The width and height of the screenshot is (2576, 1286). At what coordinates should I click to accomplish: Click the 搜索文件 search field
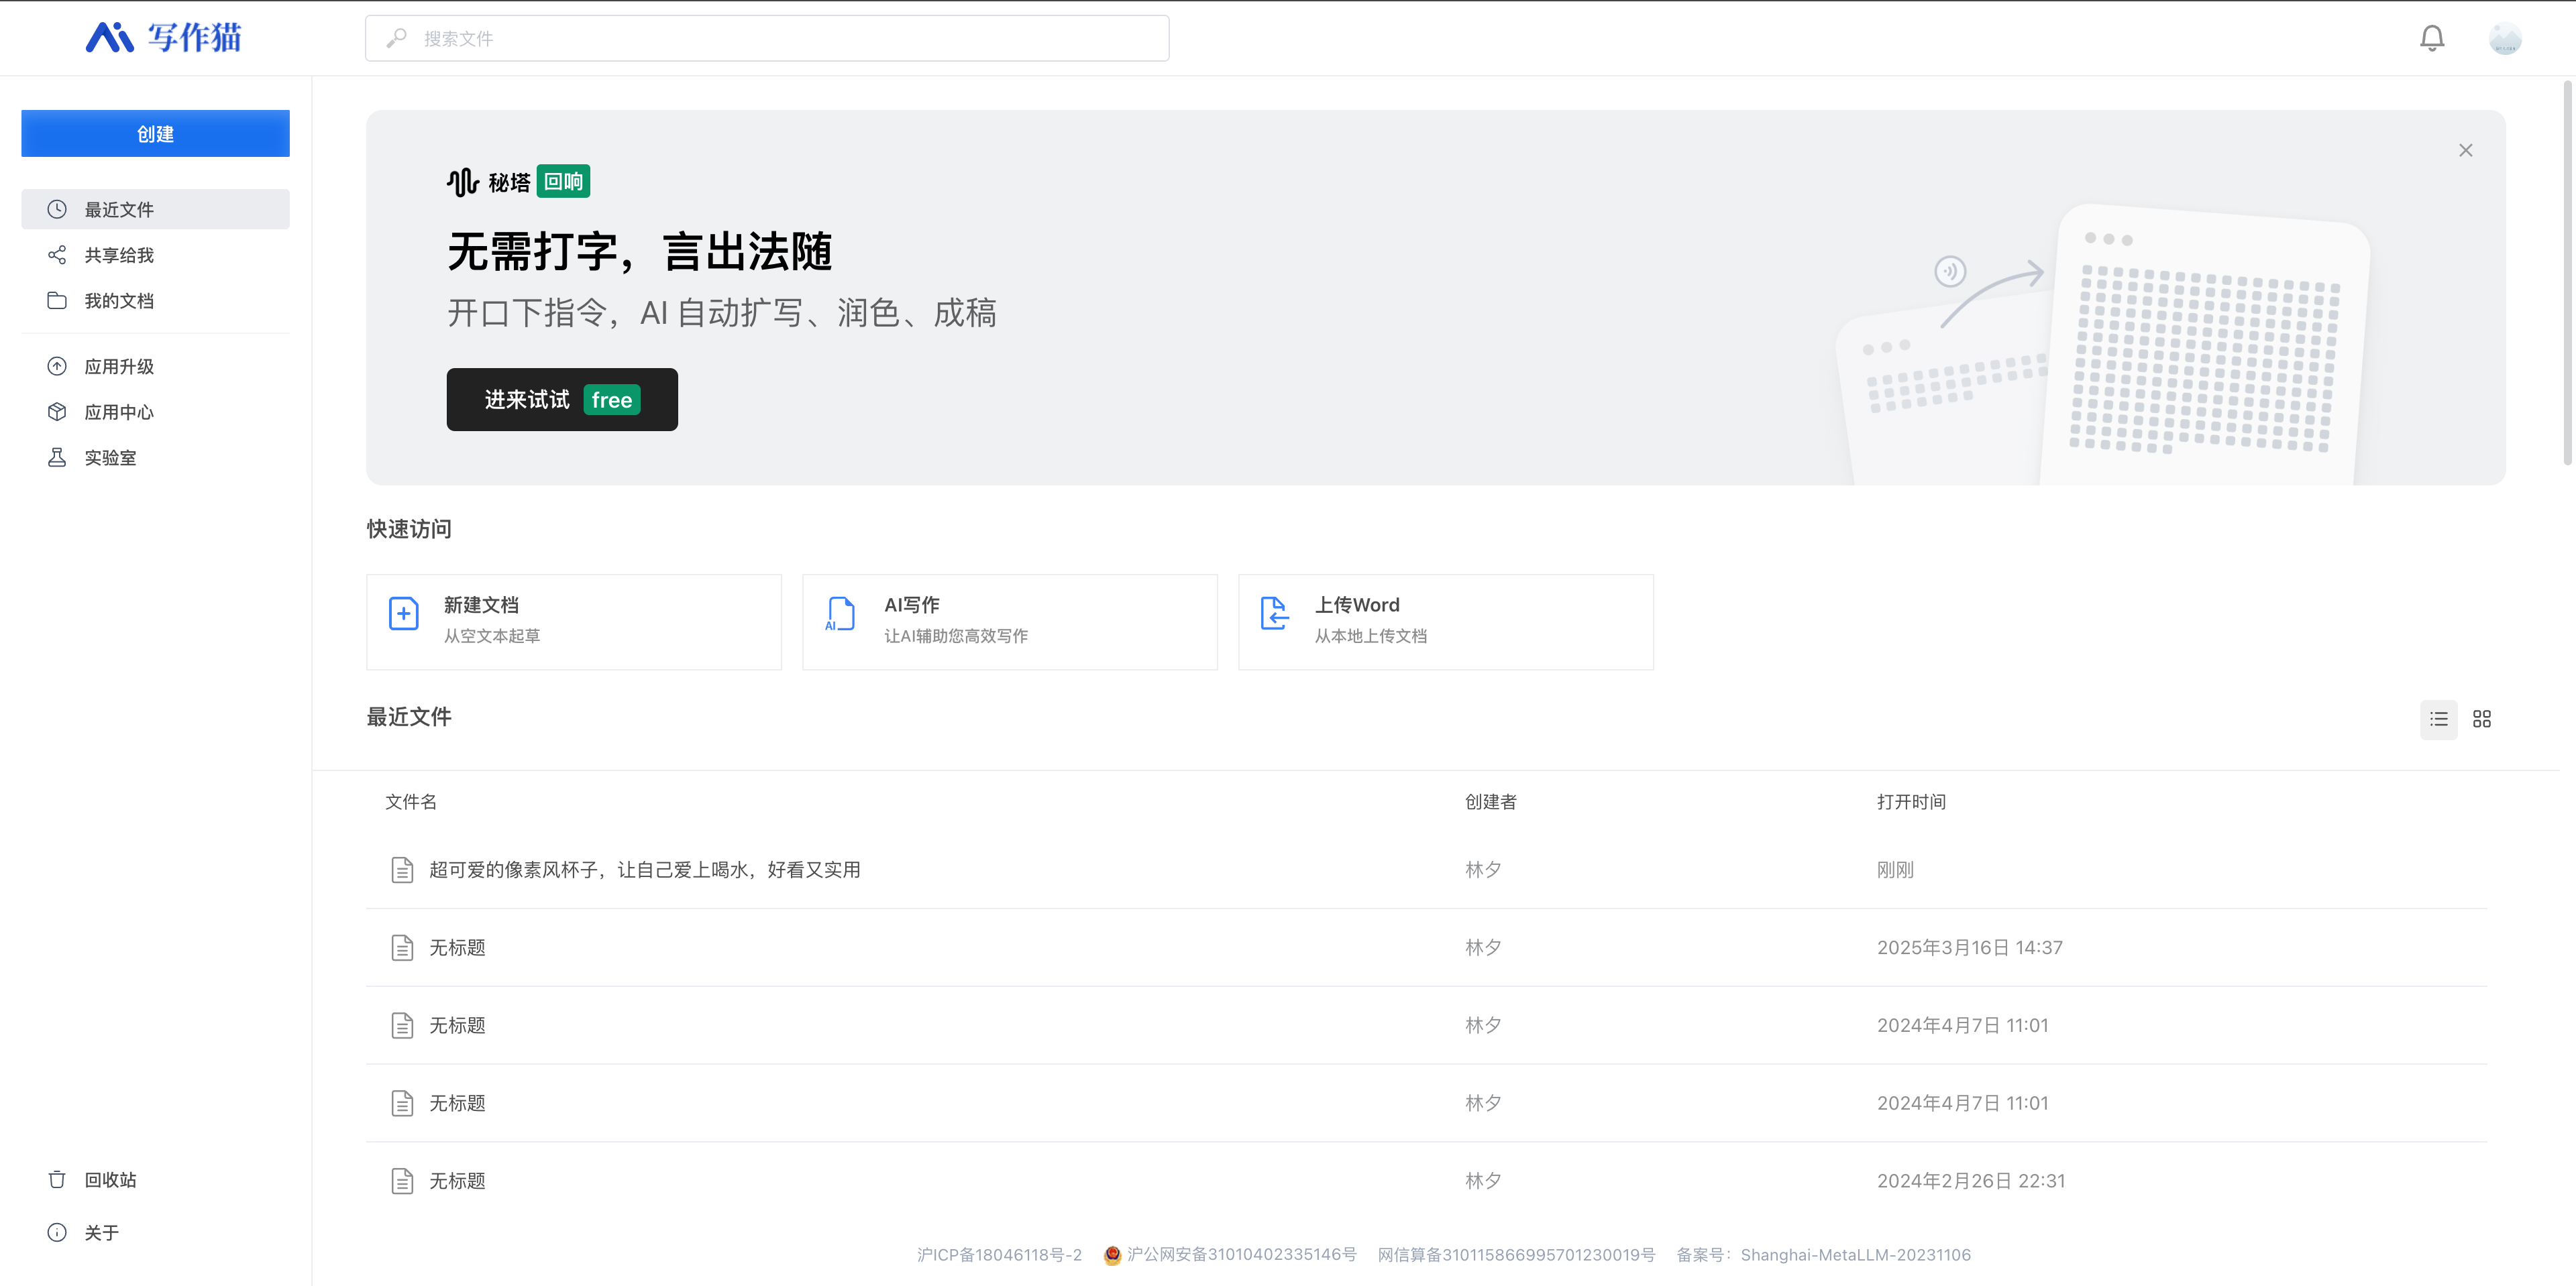[767, 38]
